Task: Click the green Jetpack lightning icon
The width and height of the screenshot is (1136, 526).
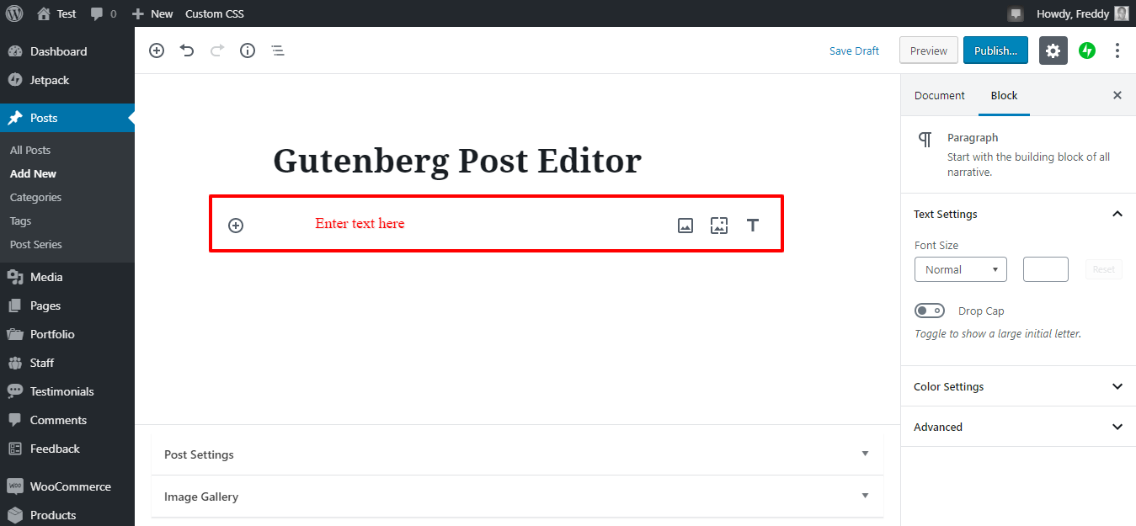Action: point(1087,50)
